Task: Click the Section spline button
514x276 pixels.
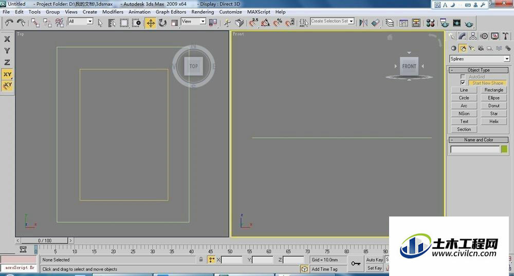Action: 464,129
